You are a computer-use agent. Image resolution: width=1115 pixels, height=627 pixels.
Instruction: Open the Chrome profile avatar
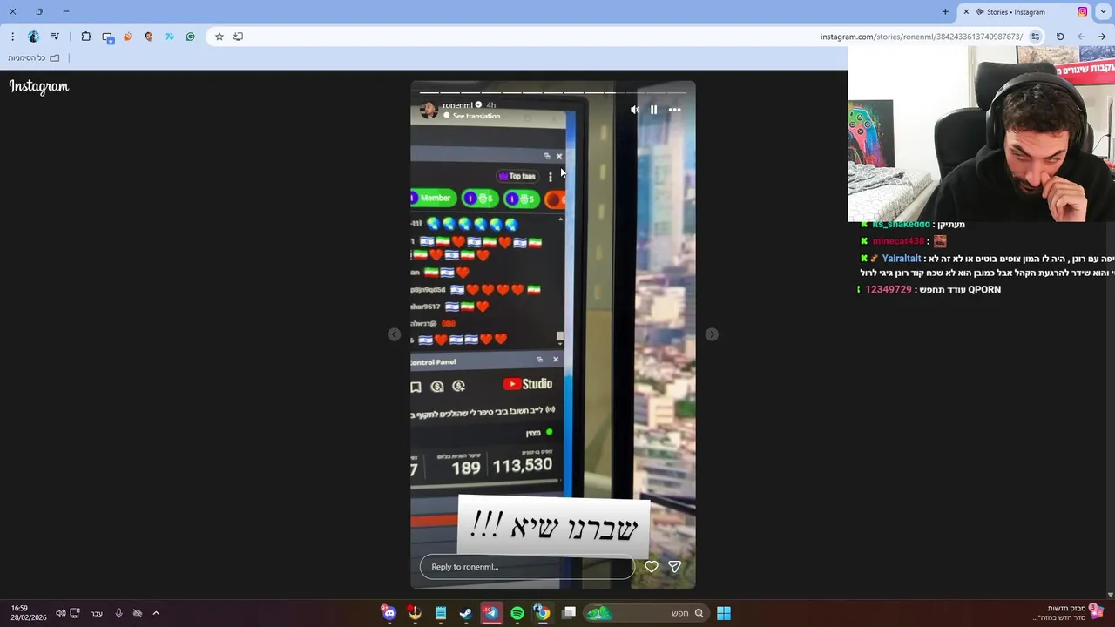[x=33, y=37]
